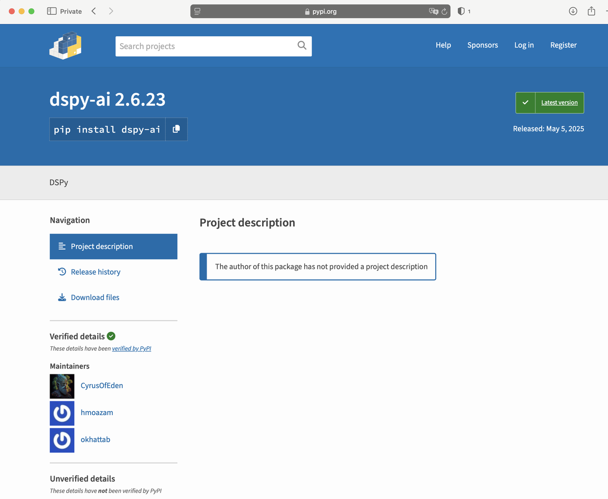The image size is (608, 499).
Task: Toggle the Safari sidebar icon
Action: pos(52,11)
